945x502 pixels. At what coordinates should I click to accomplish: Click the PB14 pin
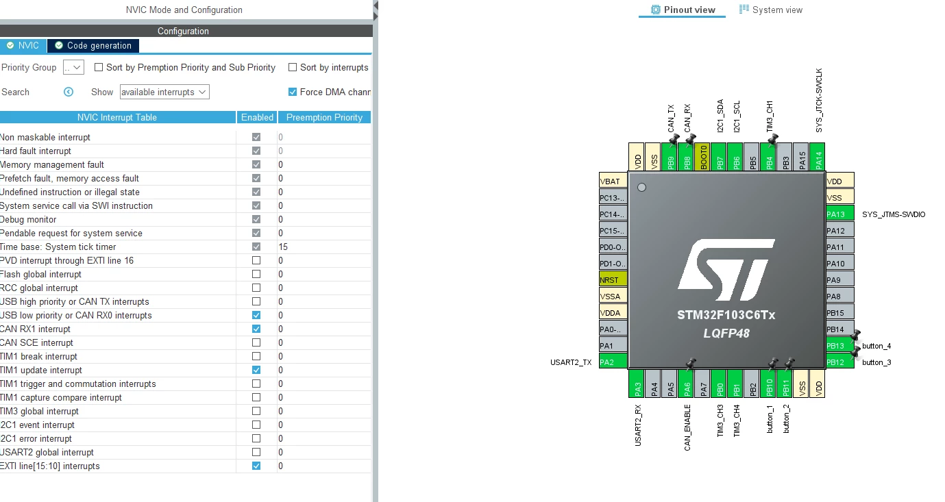click(x=839, y=329)
